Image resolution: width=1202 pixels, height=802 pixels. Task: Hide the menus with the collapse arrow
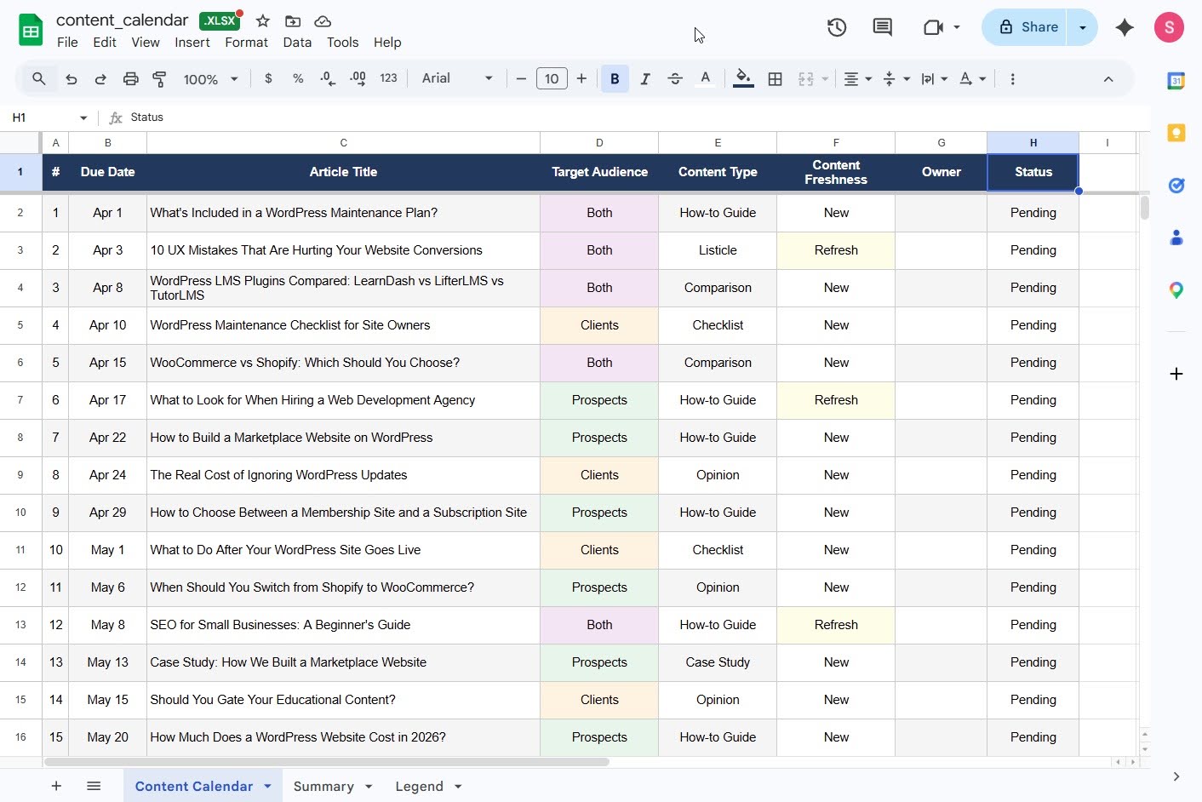[x=1108, y=79]
